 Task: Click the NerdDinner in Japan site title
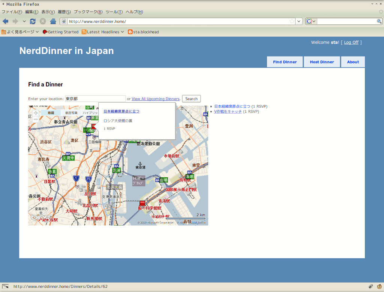pos(67,51)
